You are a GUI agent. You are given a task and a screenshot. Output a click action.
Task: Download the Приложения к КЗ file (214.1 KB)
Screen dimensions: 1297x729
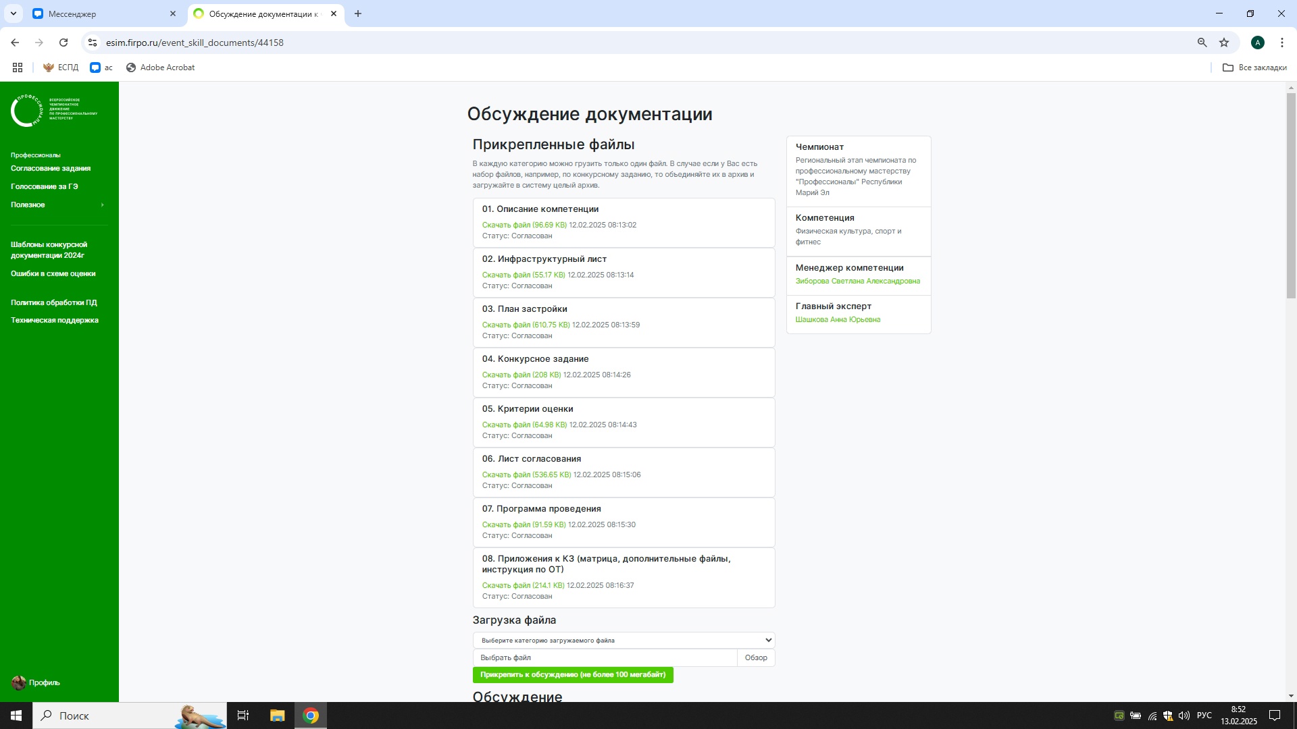[x=523, y=585]
